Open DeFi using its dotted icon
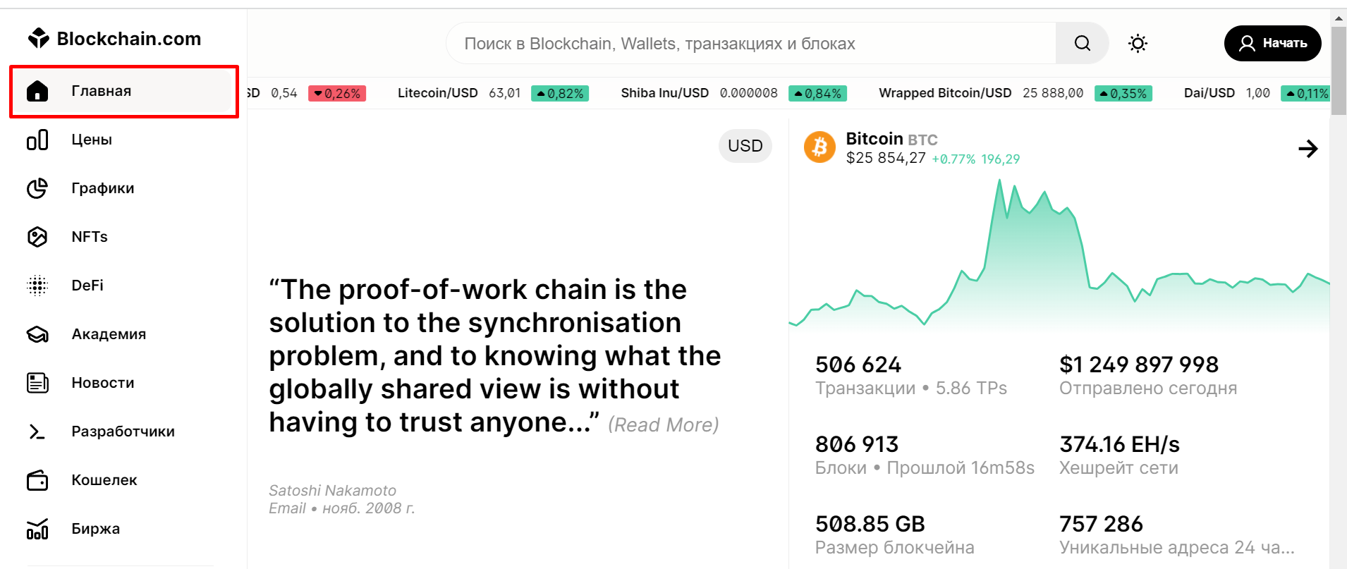Image resolution: width=1347 pixels, height=569 pixels. click(x=37, y=285)
